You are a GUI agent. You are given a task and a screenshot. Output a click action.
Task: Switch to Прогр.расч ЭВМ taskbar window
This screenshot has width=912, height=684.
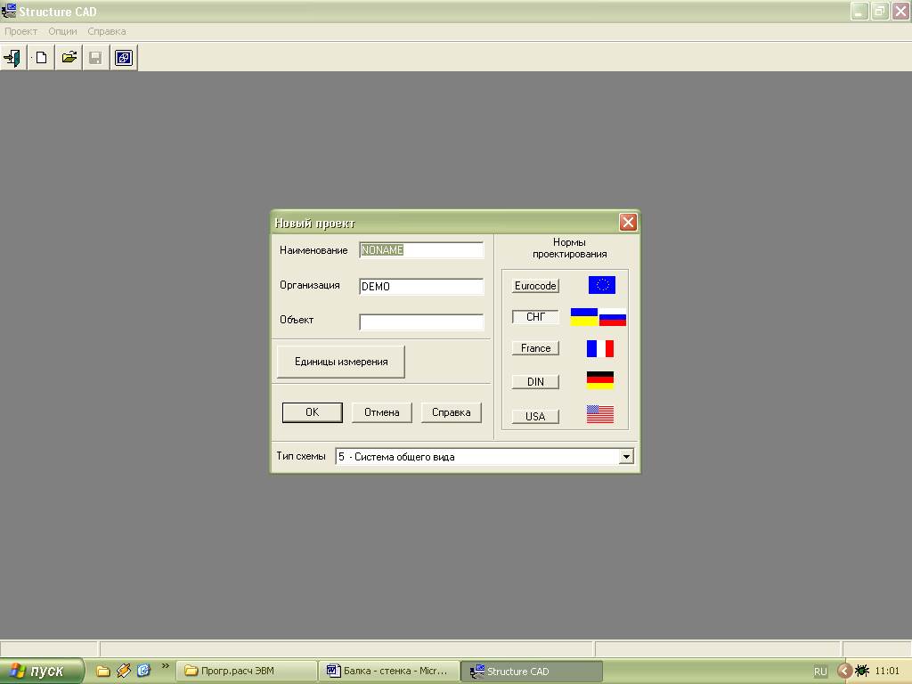(x=247, y=672)
